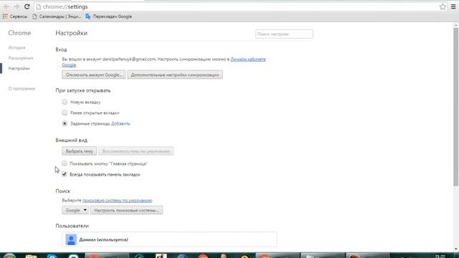Click the browser forward arrow
459x258 pixels.
coord(16,6)
